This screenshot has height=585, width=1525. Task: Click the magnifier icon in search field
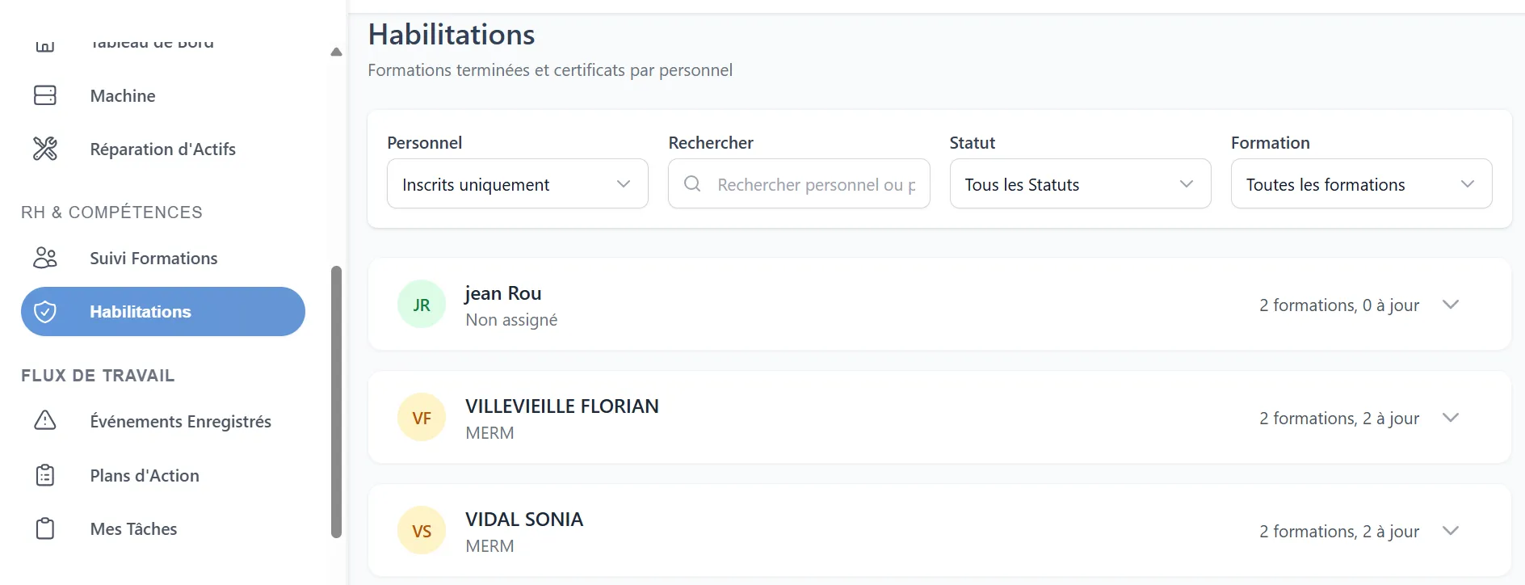(692, 184)
